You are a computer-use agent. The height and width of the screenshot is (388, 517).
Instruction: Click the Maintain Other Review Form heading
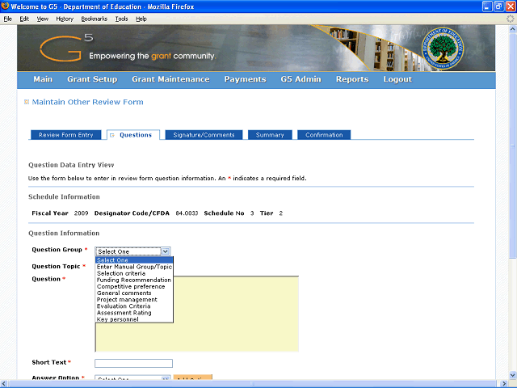point(88,102)
